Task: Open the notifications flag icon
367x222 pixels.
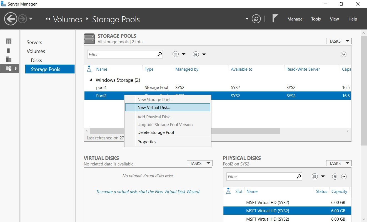Action: (x=275, y=18)
